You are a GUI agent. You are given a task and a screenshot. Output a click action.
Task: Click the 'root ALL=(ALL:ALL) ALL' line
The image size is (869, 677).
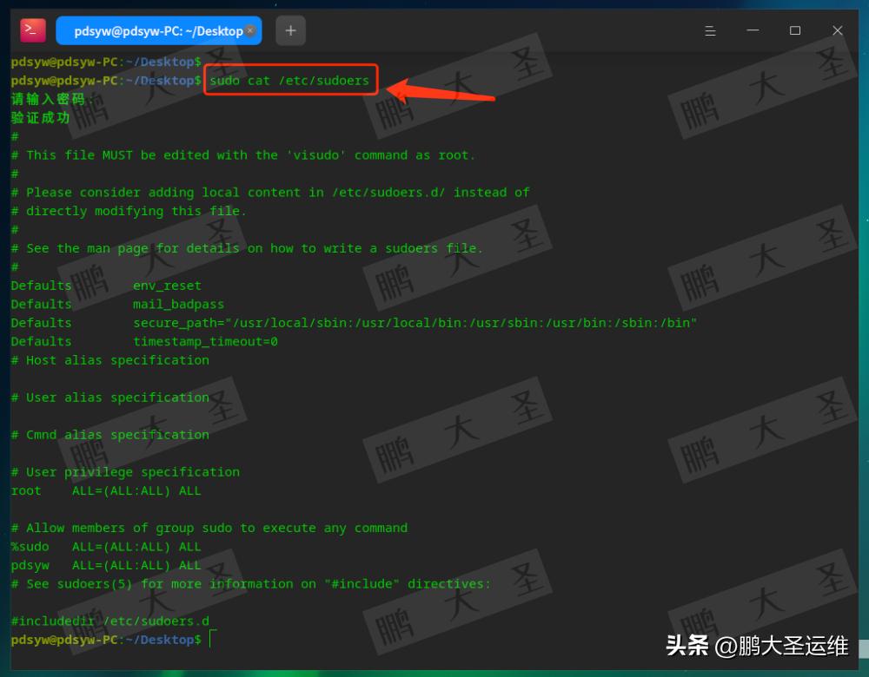[x=106, y=491]
